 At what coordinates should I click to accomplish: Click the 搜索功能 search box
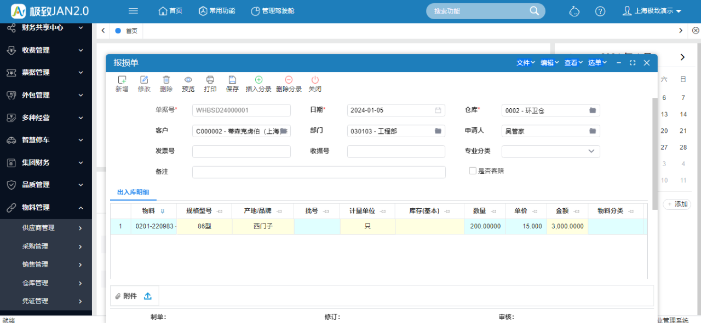point(479,11)
